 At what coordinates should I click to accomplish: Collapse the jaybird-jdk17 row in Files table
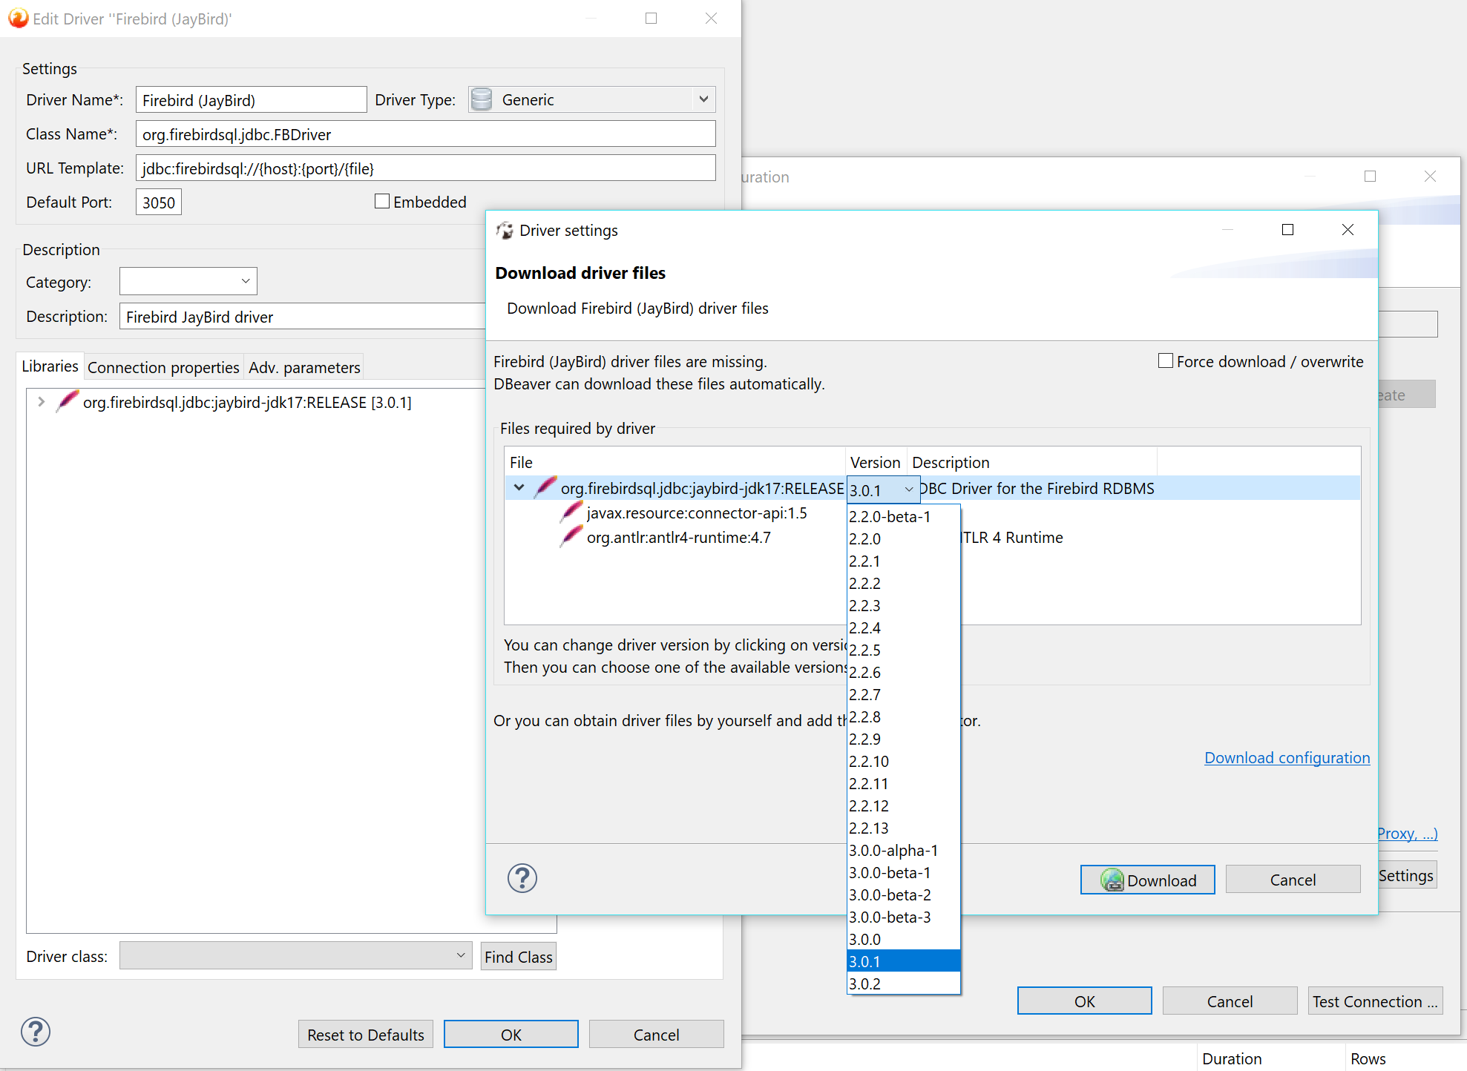coord(519,487)
